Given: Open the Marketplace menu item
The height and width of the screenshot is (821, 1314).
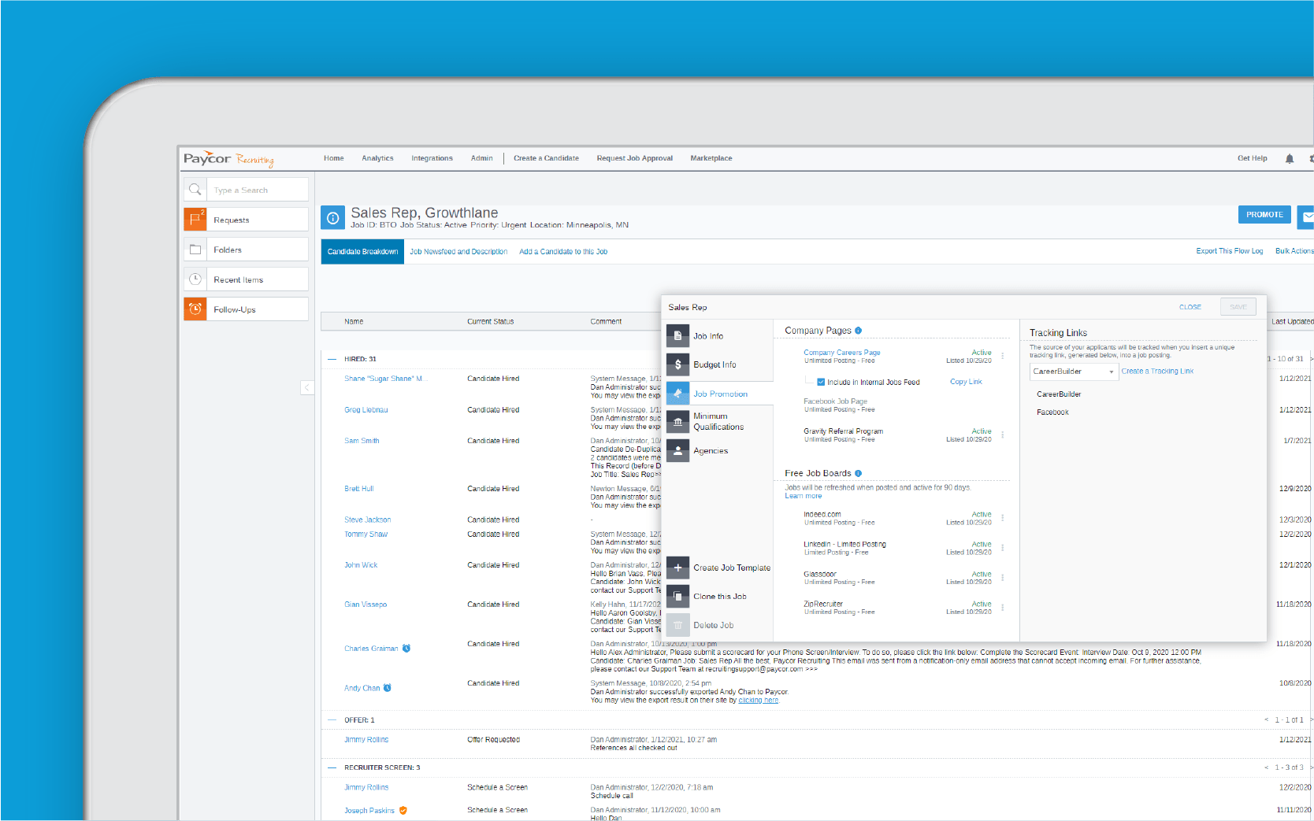Looking at the screenshot, I should point(711,158).
